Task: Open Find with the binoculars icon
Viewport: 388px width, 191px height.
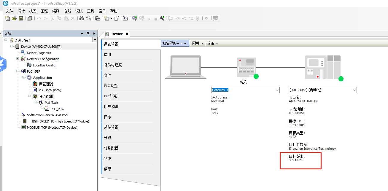Action: (x=82, y=18)
